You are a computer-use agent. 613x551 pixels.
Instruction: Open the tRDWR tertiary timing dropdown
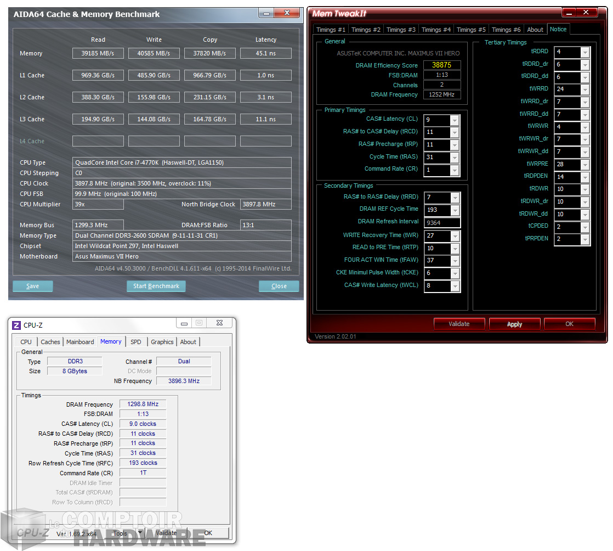[585, 190]
